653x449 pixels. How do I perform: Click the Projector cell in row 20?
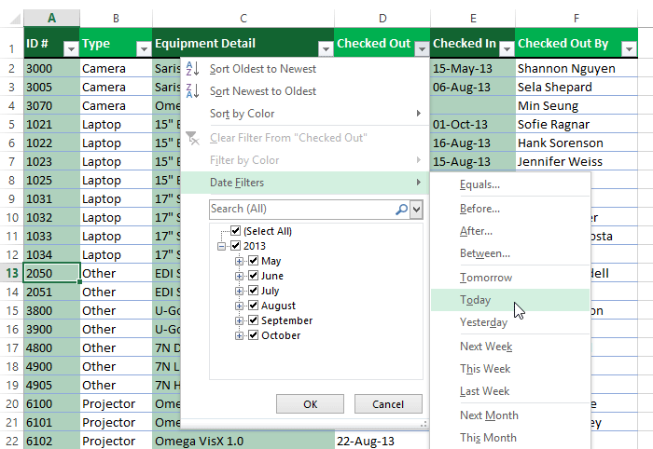pos(116,403)
